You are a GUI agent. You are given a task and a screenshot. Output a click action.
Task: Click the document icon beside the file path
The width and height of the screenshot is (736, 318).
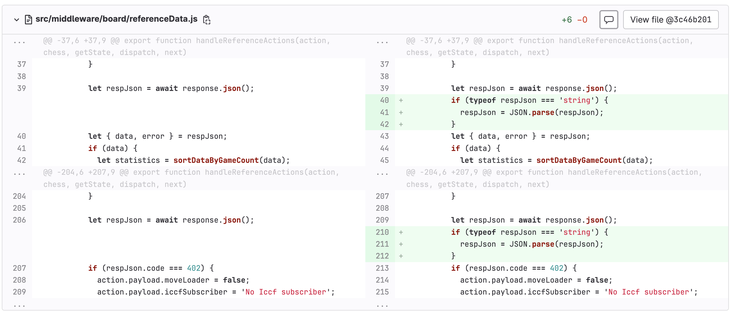28,20
